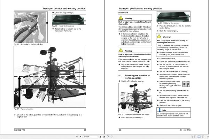The width and height of the screenshot is (209, 139).
Task: Go to the first page of the document
Action: pos(77,137)
